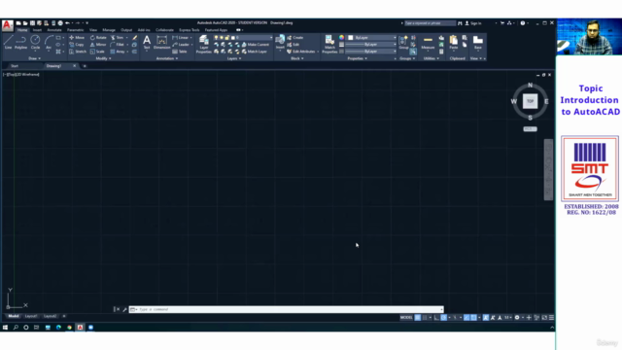The image size is (622, 350).
Task: Choose the Array command
Action: (x=118, y=52)
